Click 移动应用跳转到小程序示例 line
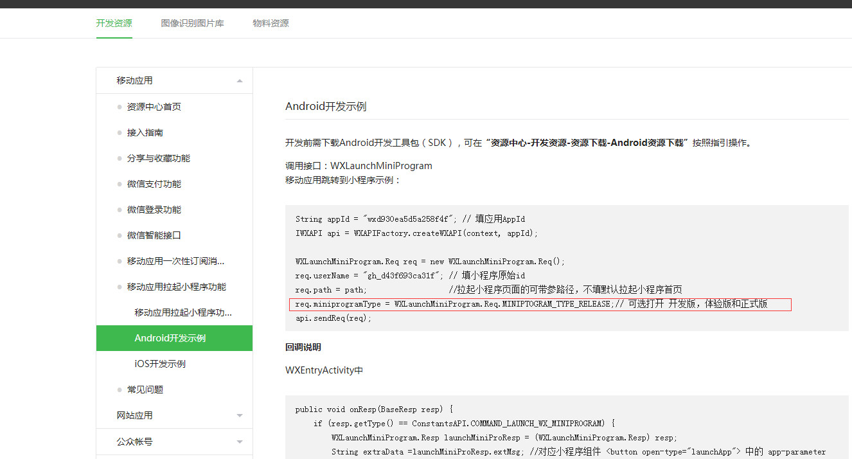The width and height of the screenshot is (852, 459). click(x=343, y=180)
